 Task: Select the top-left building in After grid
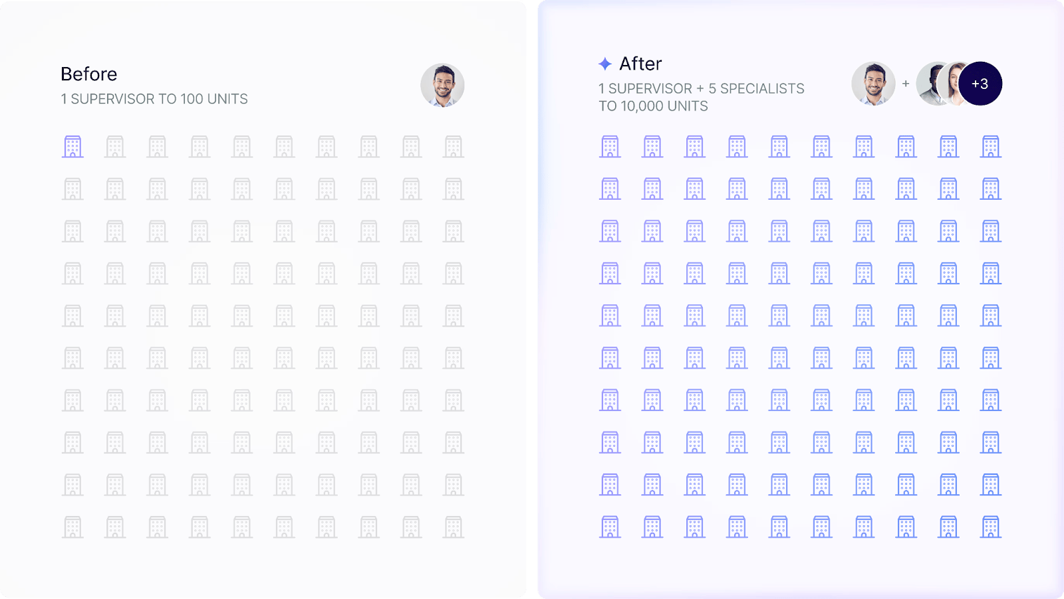coord(610,147)
